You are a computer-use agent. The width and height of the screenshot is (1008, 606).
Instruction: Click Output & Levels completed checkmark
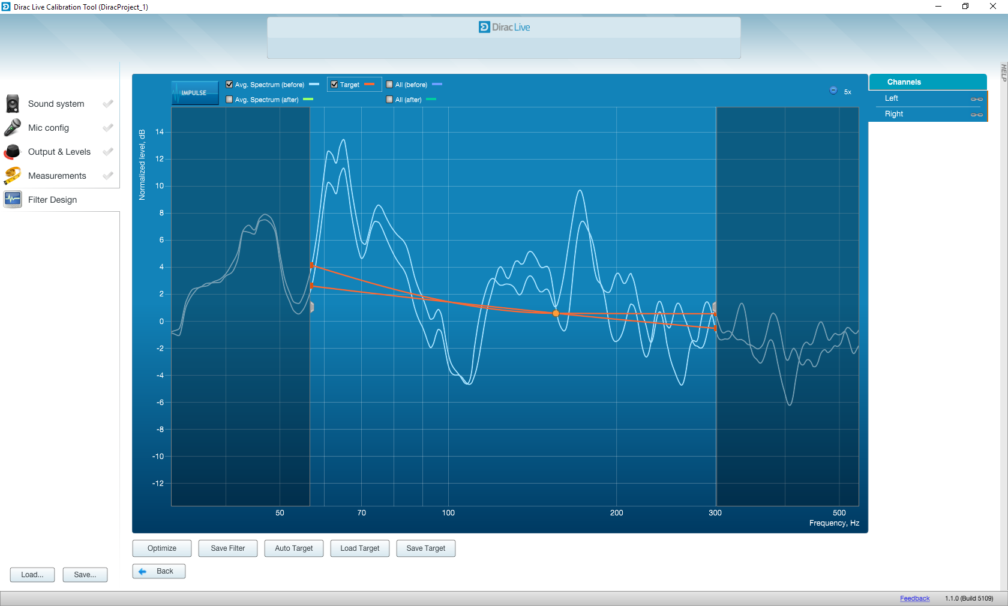point(108,151)
